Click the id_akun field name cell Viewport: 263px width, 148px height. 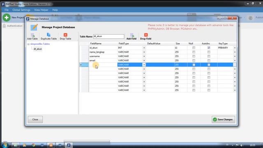tap(103, 48)
